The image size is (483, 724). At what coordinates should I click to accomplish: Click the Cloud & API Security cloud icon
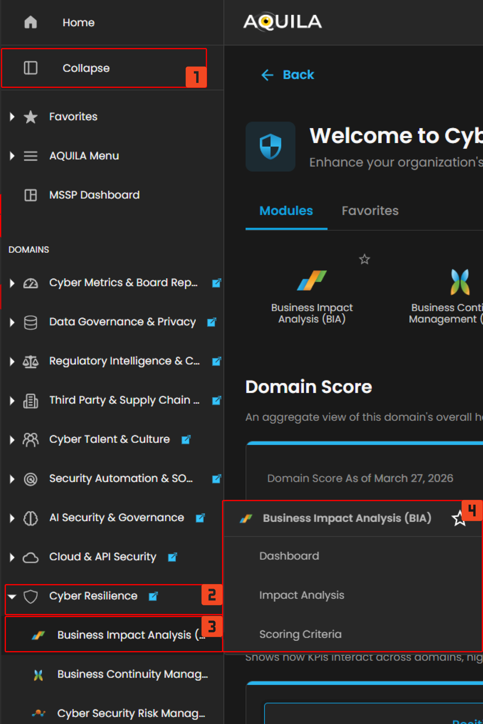(x=31, y=558)
